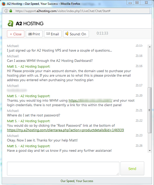The height and width of the screenshot is (185, 154).
Task: Click the A2 Hosting logo
Action: click(x=26, y=23)
